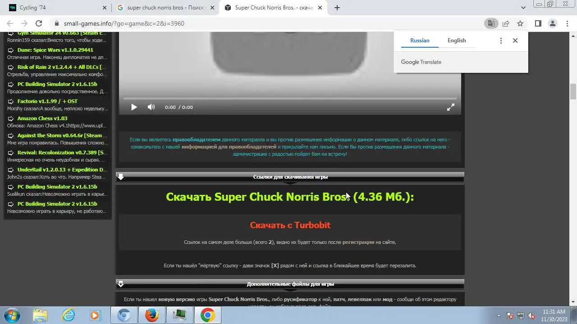Close the Super Chuck Norris Bros. tab

coord(320,8)
